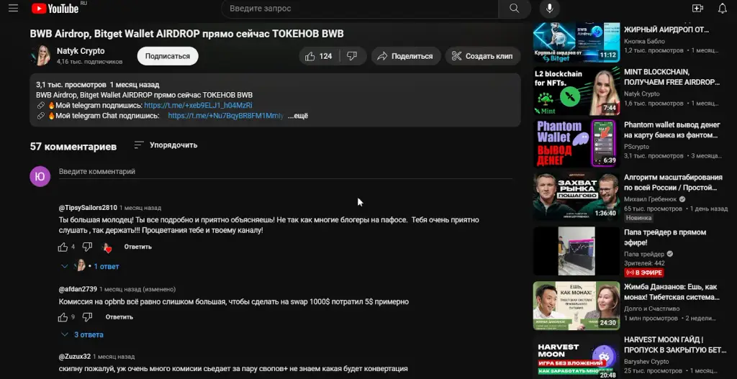This screenshot has height=379, width=737.
Task: Open Захват рынка 1:36:40 thumbnail
Action: [577, 196]
